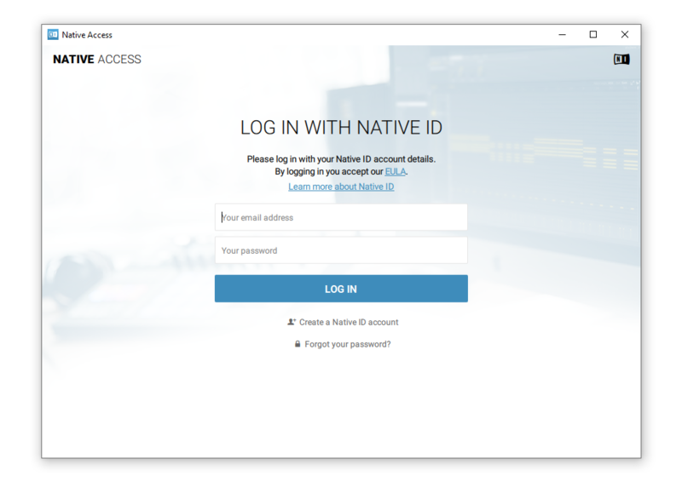Click the LOG IN WITH NATIVE ID heading

(x=341, y=128)
